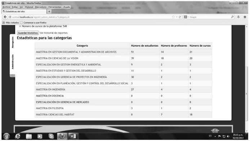
Task: Open the Historial menu
Action: point(29,7)
